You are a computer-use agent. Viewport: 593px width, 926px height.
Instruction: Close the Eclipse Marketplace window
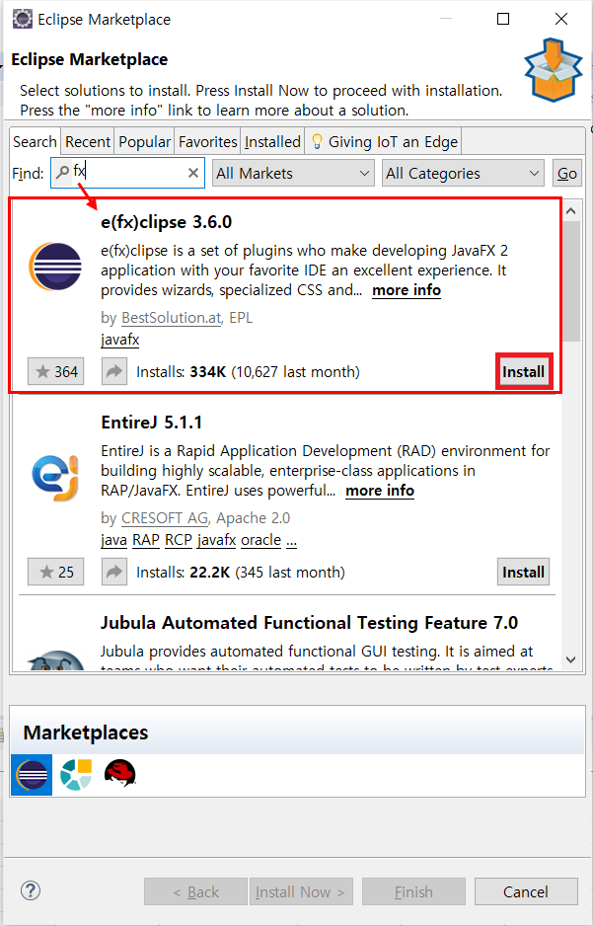point(561,19)
